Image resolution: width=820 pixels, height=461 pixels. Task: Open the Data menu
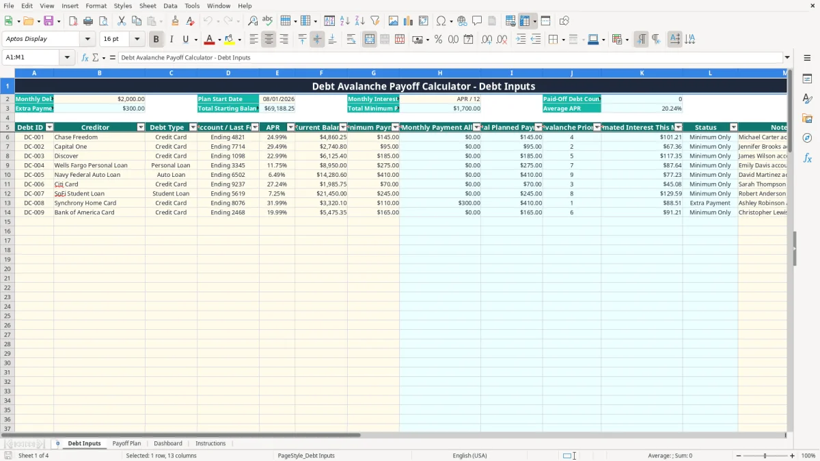tap(170, 5)
